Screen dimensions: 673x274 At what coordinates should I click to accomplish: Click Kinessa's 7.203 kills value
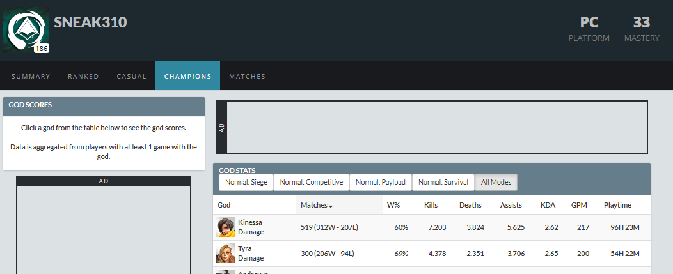click(437, 227)
